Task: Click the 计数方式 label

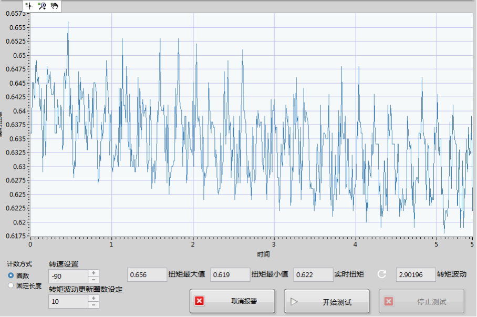Action: 19,264
